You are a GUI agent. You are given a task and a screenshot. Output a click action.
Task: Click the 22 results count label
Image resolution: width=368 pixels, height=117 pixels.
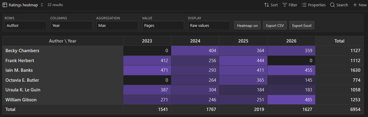(x=55, y=5)
